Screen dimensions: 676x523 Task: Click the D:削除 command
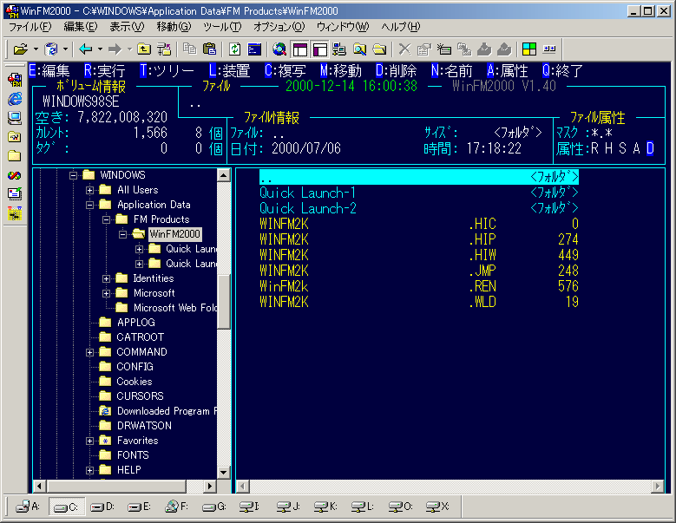[x=397, y=70]
